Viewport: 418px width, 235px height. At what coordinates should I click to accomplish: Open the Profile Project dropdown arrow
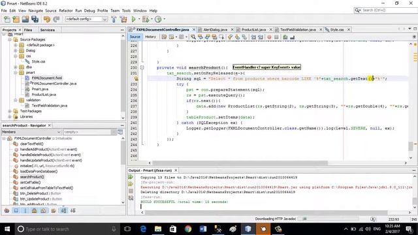[x=164, y=19]
